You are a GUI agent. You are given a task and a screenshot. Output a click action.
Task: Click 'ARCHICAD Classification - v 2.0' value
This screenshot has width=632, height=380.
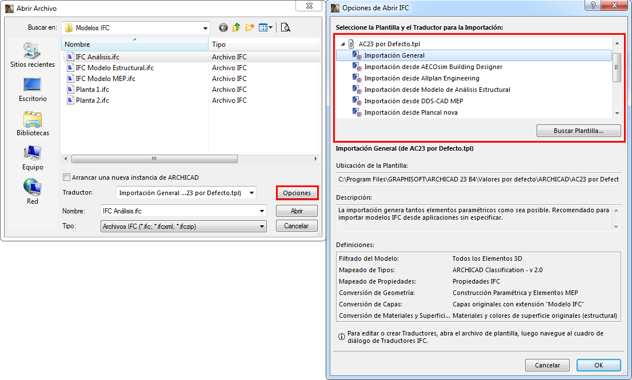497,270
